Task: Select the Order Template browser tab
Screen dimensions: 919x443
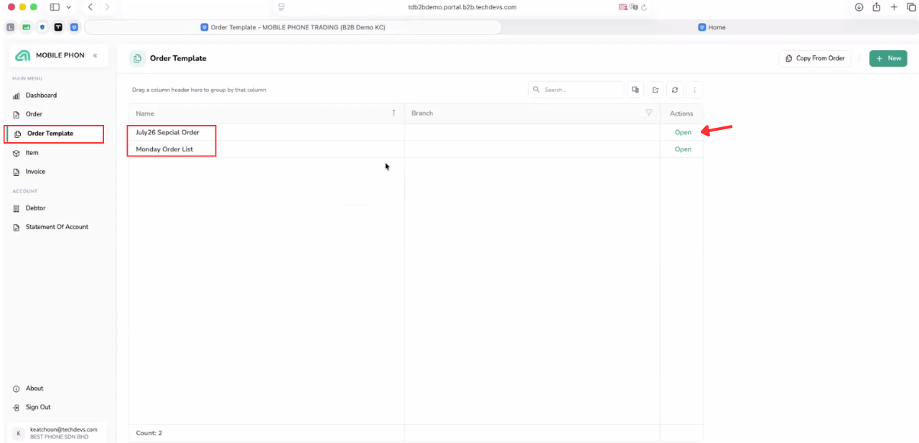Action: 293,27
